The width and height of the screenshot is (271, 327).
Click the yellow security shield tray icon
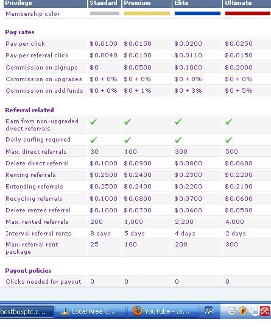coord(243,311)
